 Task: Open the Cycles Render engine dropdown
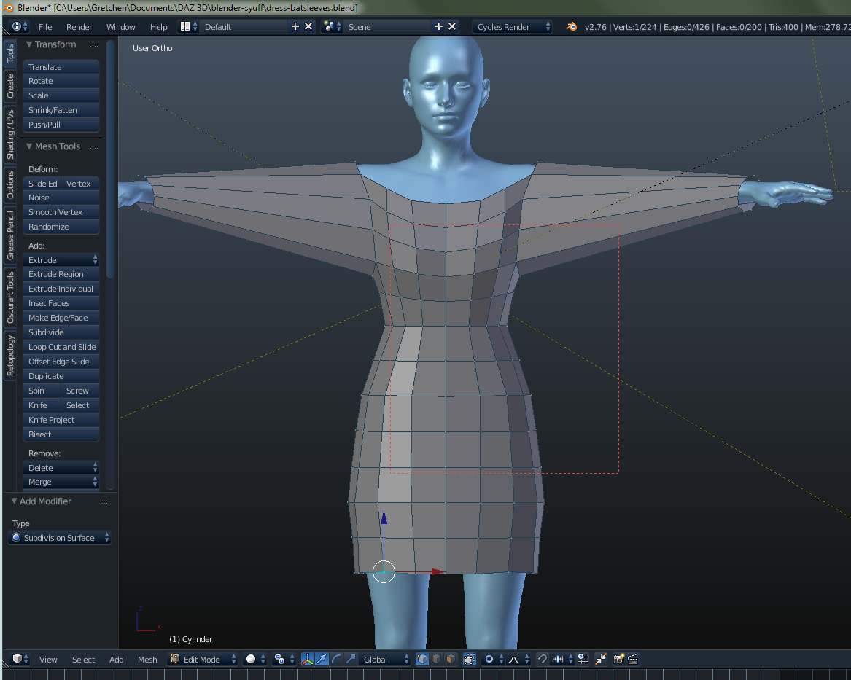(x=513, y=26)
